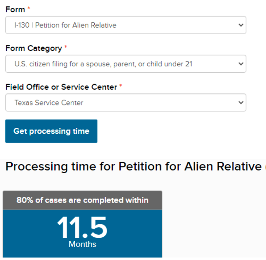Open the I-130 Petition for Alien Relative dropdown
266x260 pixels.
click(x=126, y=25)
